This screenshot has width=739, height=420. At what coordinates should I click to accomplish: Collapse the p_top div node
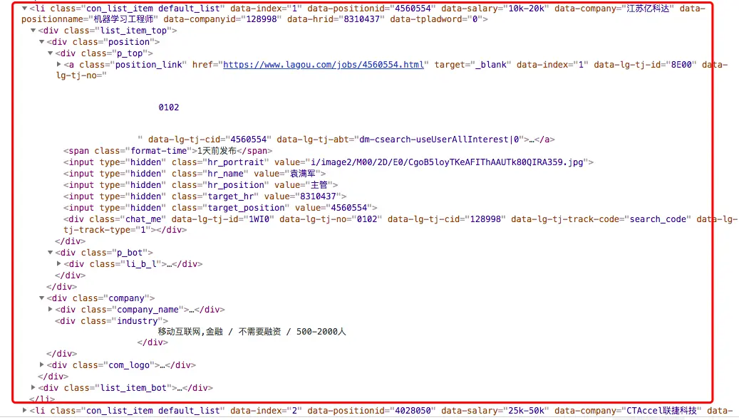click(50, 53)
